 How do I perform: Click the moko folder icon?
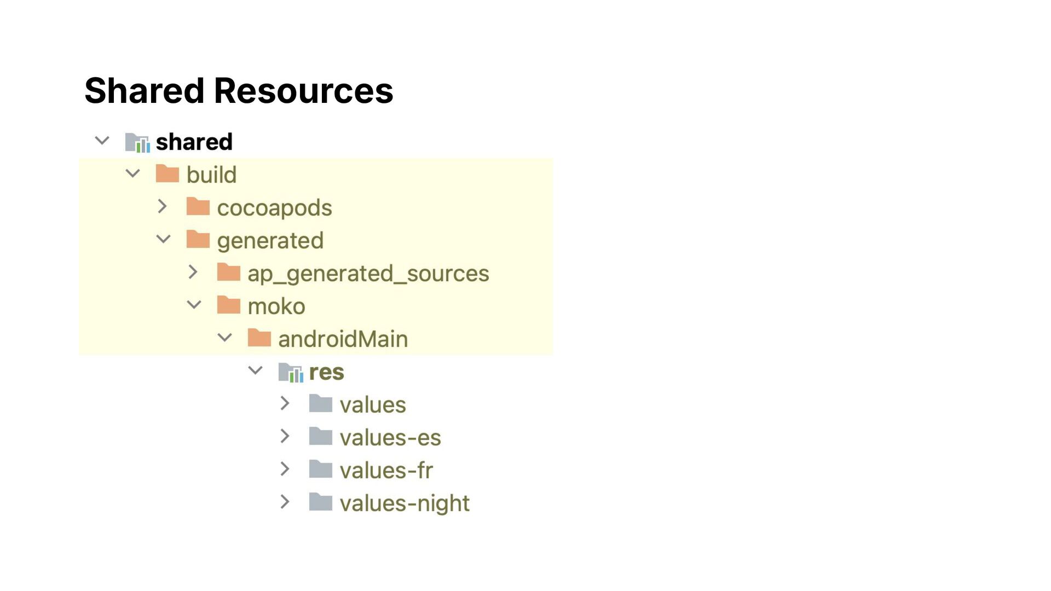(x=229, y=305)
